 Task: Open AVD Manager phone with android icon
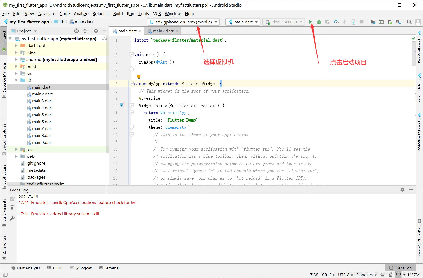390,22
